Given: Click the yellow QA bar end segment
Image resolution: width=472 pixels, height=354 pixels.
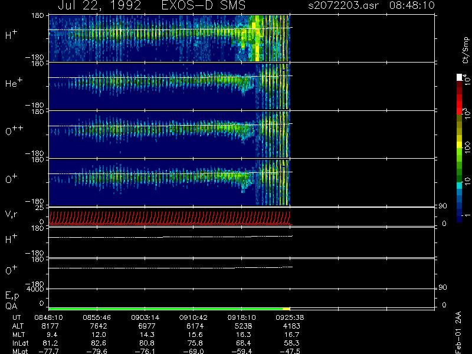Looking at the screenshot, I should 286,309.
